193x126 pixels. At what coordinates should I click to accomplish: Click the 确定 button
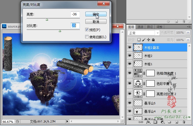tap(96, 14)
